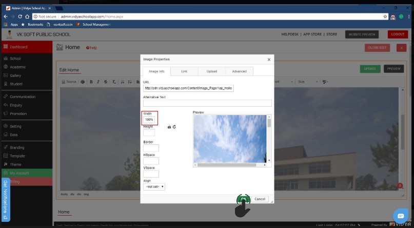Click the Source button in the editor toolbar
Image resolution: width=414 pixels, height=228 pixels.
pyautogui.click(x=69, y=82)
